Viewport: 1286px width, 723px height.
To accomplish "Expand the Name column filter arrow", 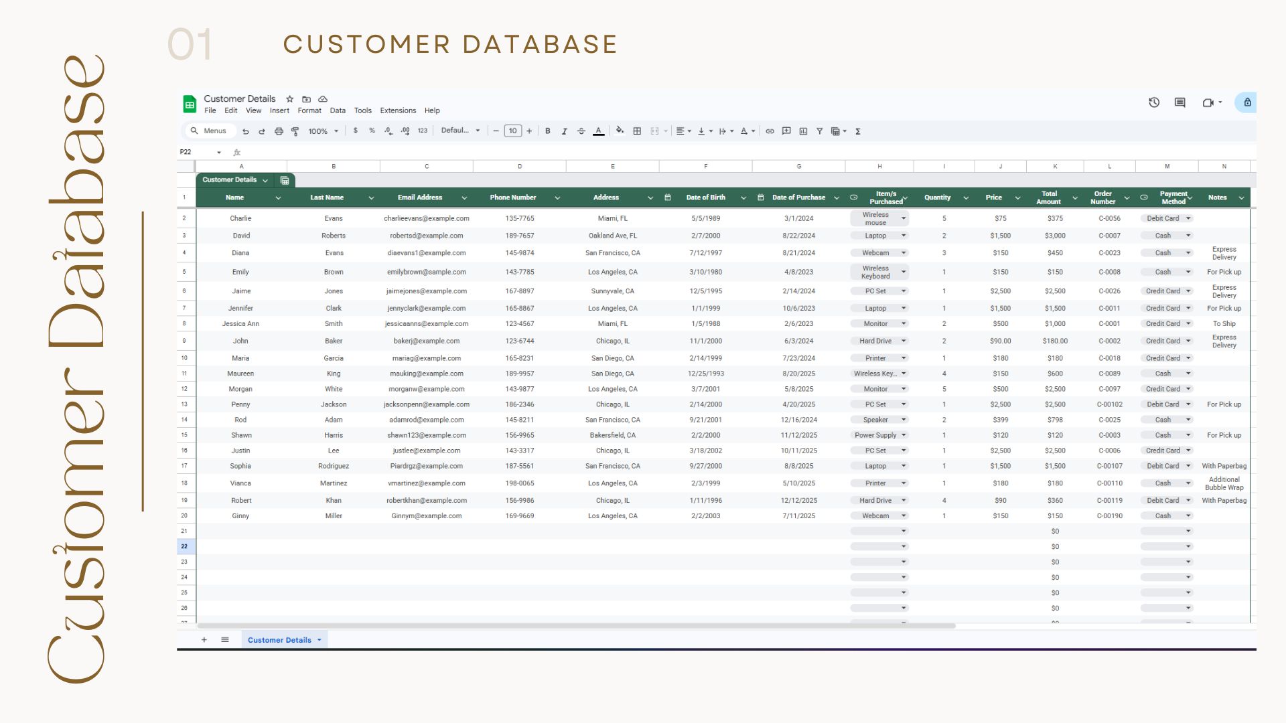I will (x=278, y=197).
